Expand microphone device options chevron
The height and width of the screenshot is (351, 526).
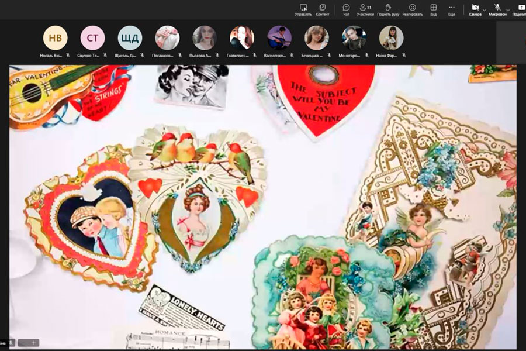click(508, 10)
